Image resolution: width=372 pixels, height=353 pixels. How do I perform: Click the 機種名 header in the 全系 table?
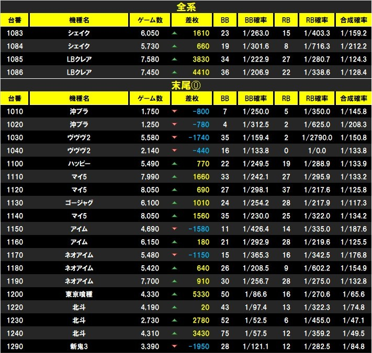(x=79, y=20)
